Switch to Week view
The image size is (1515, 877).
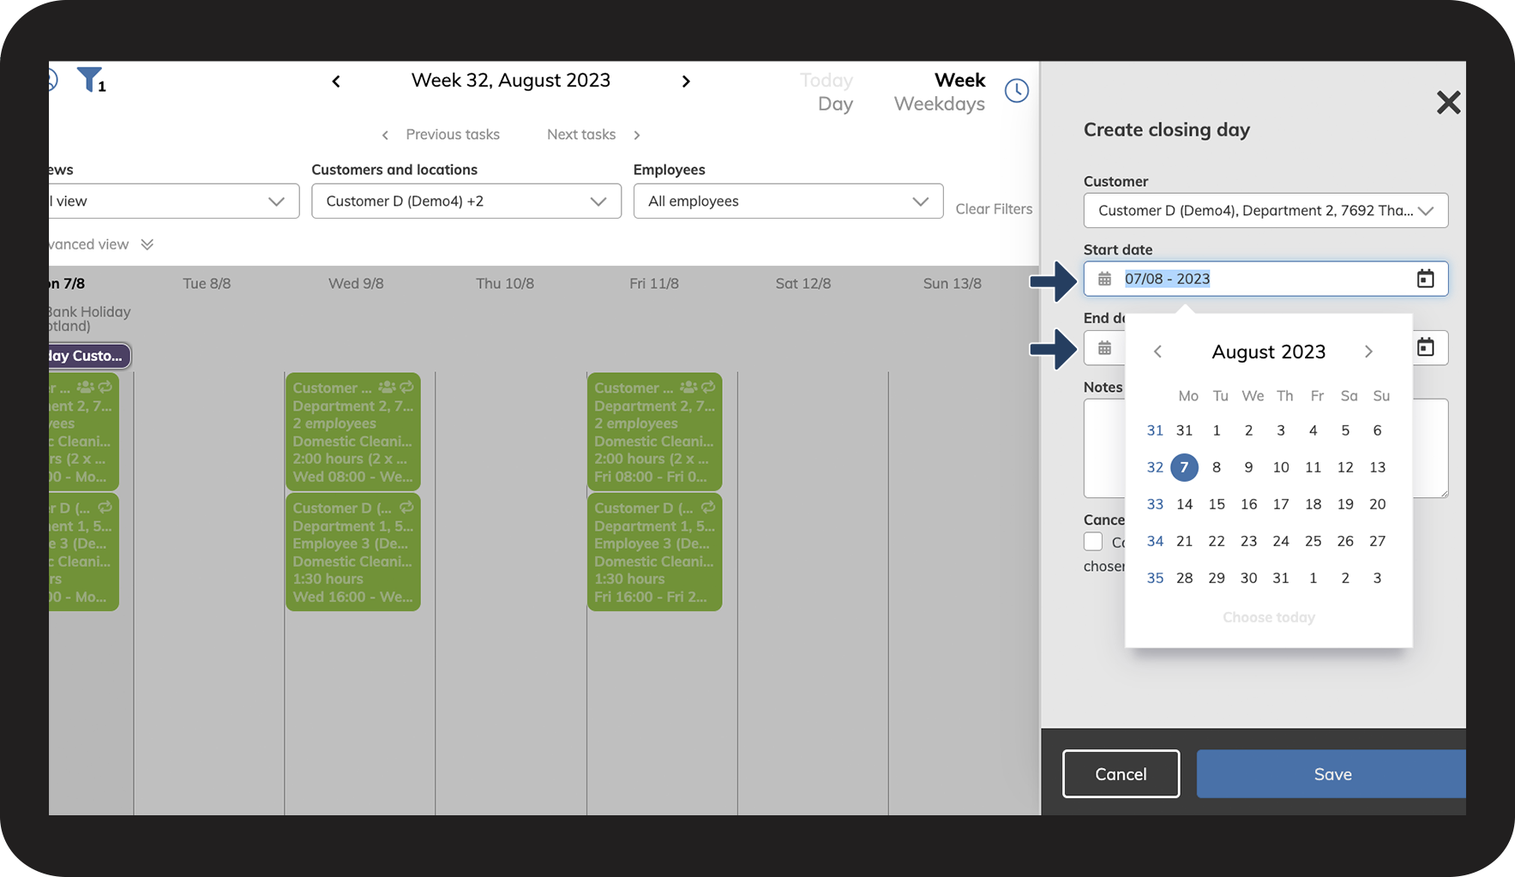(959, 81)
